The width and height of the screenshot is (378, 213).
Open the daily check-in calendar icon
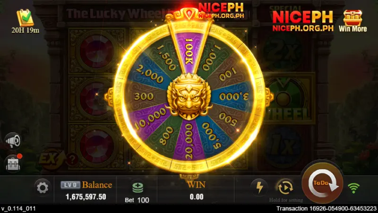(26, 18)
